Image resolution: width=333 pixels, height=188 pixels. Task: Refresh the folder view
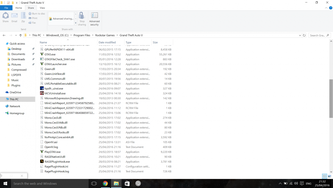click(304, 35)
